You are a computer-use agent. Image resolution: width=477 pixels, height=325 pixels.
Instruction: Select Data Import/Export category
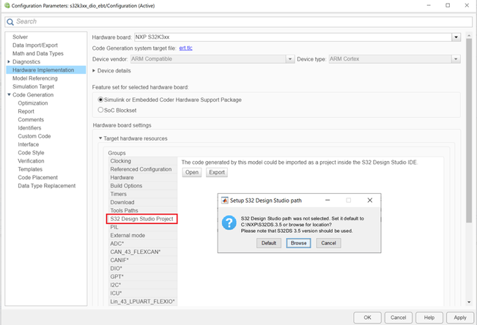pyautogui.click(x=35, y=45)
